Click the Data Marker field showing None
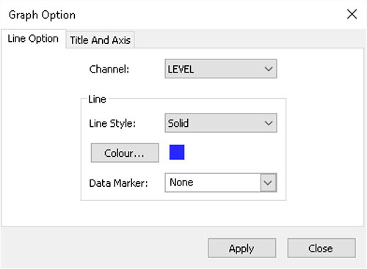This screenshot has height=269, width=367. [221, 183]
